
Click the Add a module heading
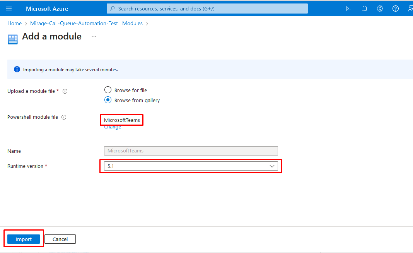pyautogui.click(x=52, y=36)
